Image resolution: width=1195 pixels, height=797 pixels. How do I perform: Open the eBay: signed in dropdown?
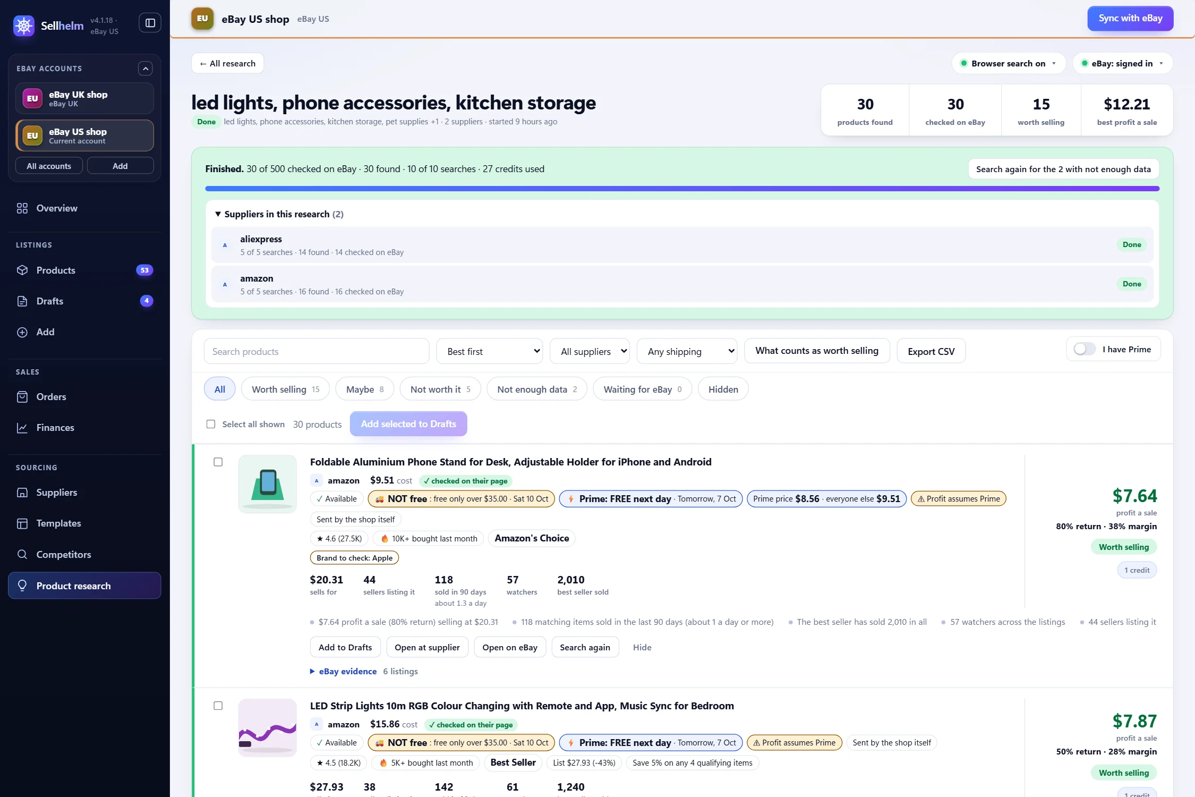click(1122, 63)
